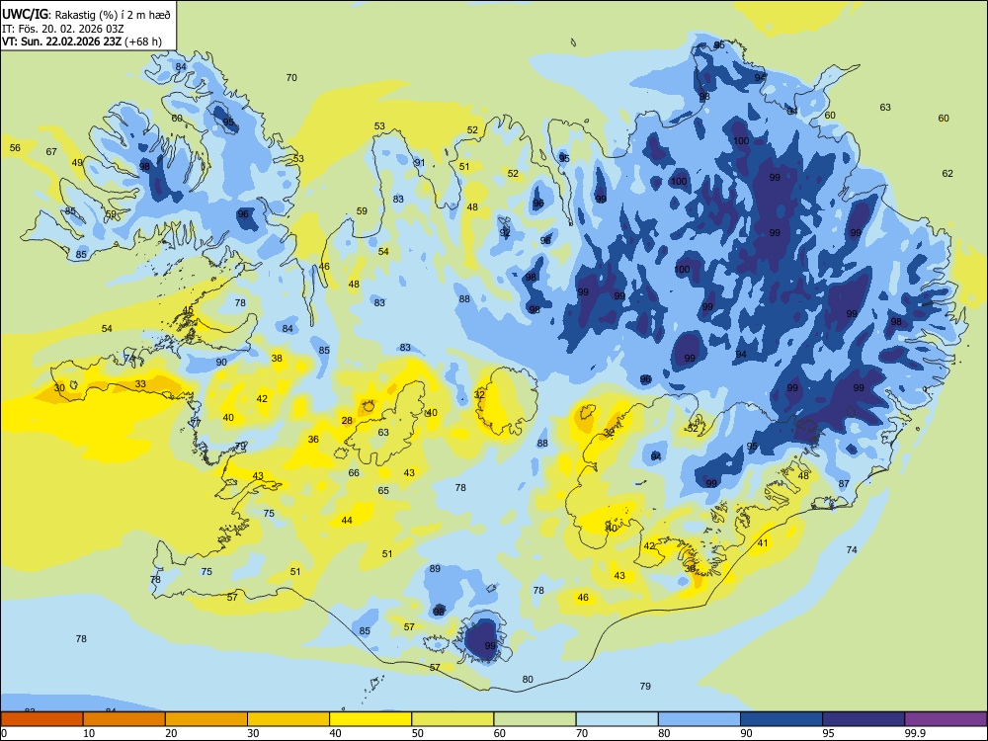
Task: Click the map humidity value '67'
Action: [51, 151]
